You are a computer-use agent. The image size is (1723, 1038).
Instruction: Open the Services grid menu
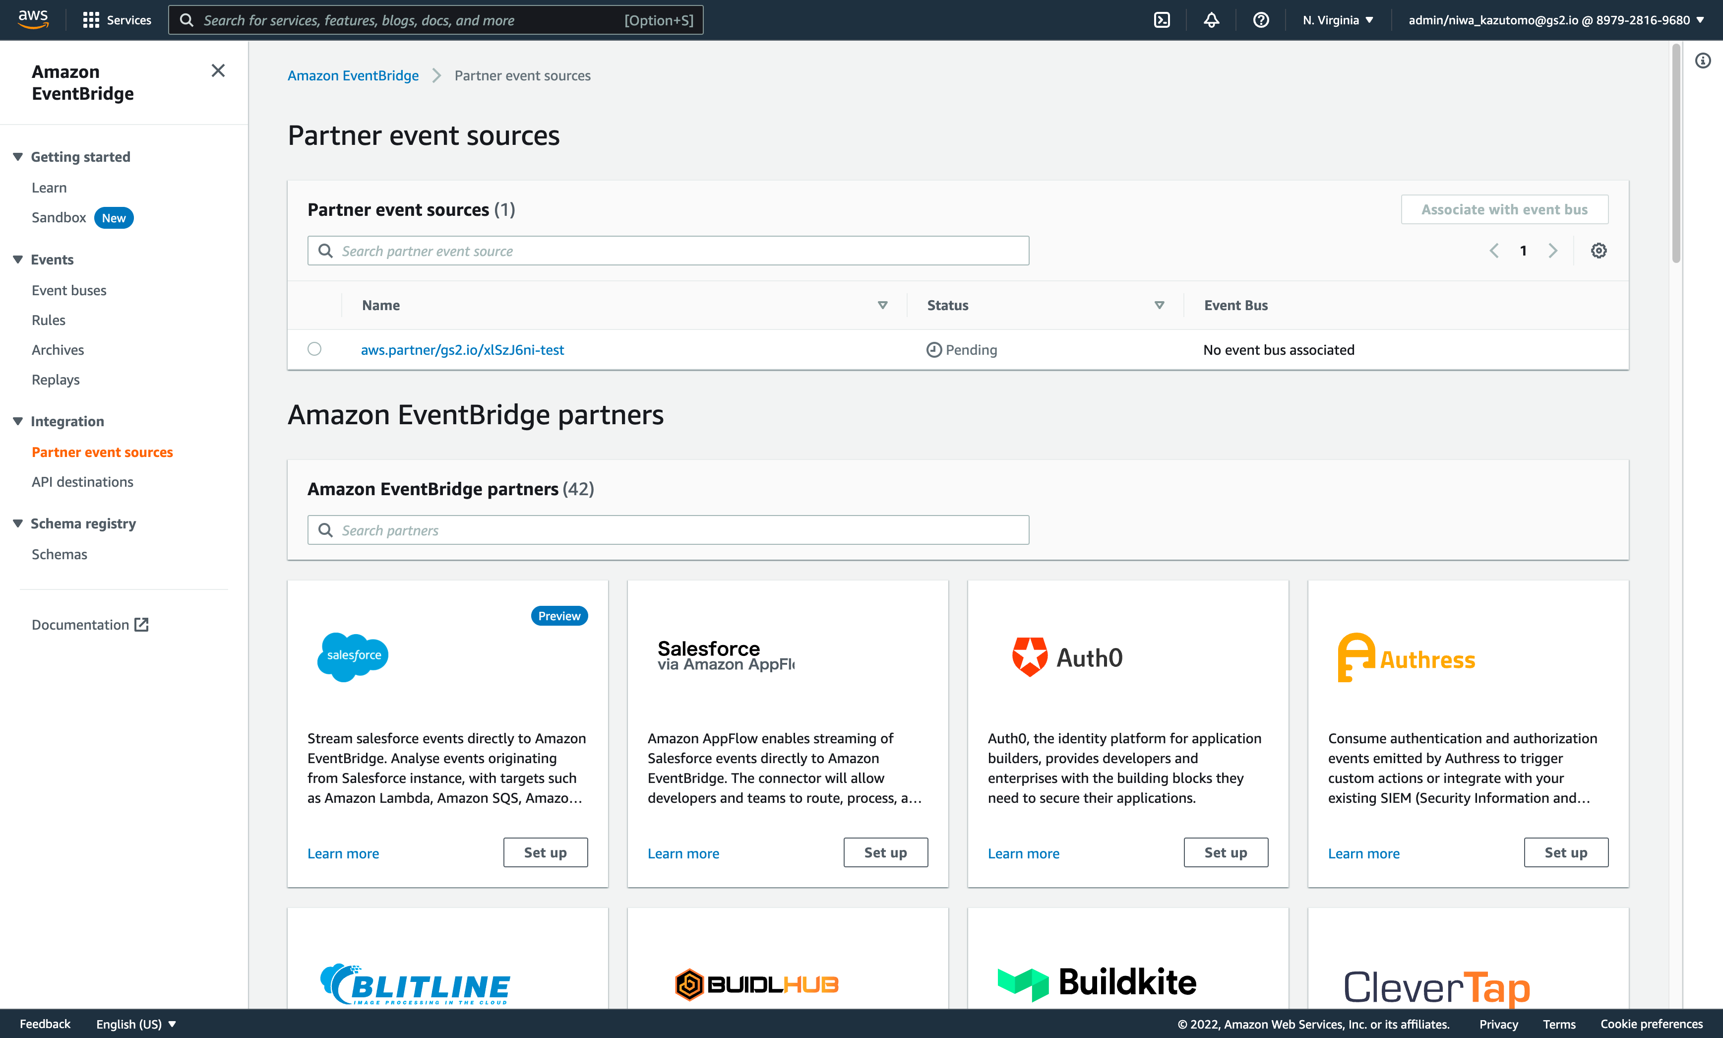(x=117, y=20)
